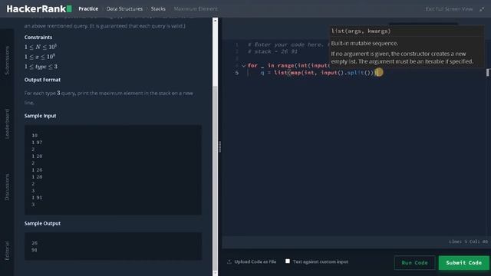Select the Maximum Element breadcrumb
This screenshot has height=276, width=491.
point(196,8)
